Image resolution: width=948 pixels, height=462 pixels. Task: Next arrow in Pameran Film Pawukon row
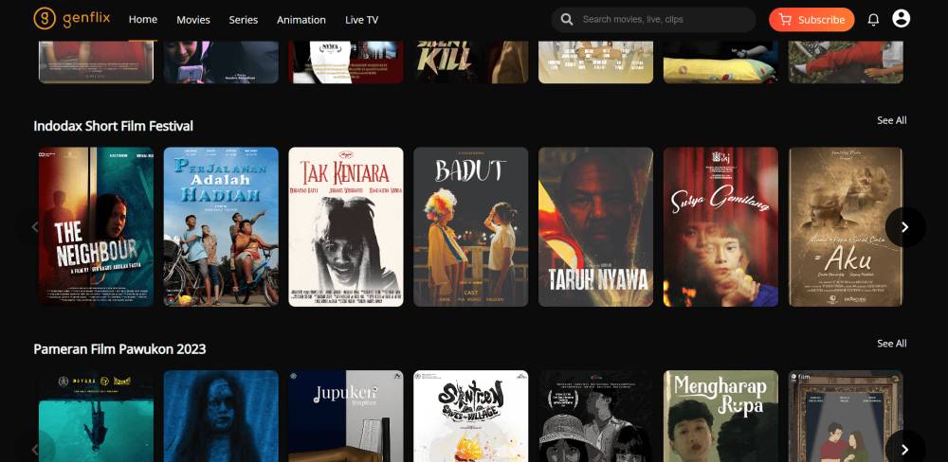coord(905,450)
